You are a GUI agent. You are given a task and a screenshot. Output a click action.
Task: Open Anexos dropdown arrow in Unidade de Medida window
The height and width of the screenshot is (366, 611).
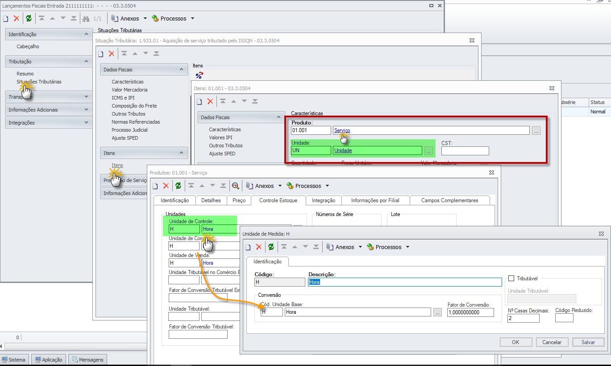(x=360, y=247)
